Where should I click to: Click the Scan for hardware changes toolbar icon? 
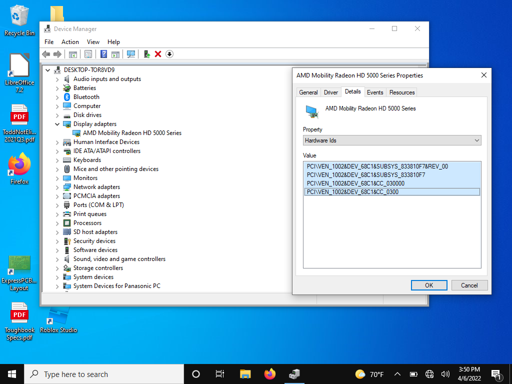(x=131, y=54)
